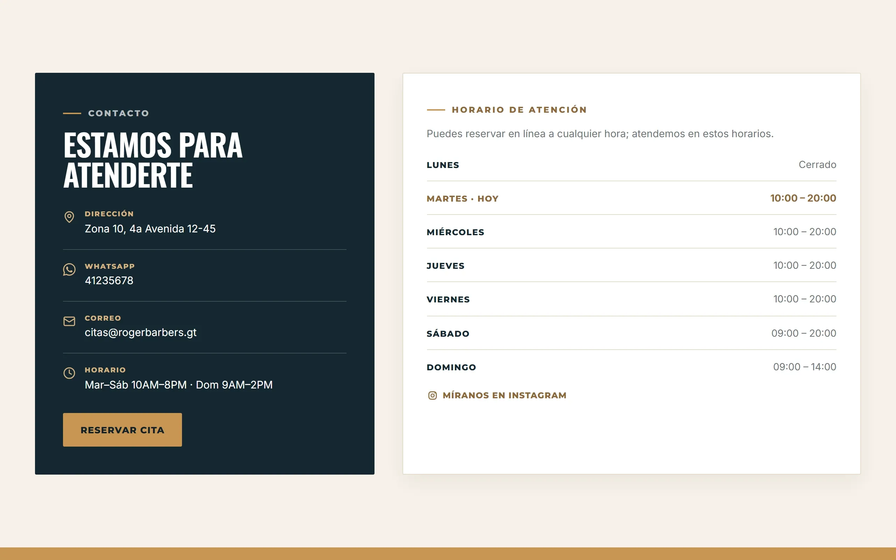The height and width of the screenshot is (560, 896).
Task: Click the WhatsApp number 41235678
Action: [109, 280]
